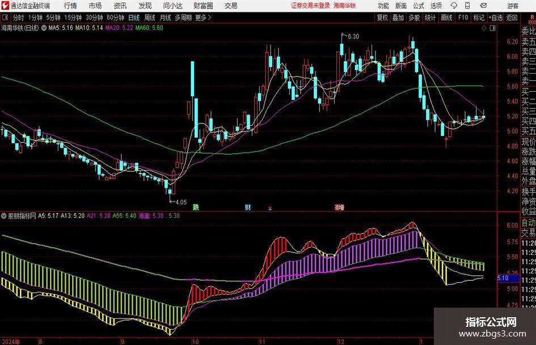Click the 证券交易未登录 login link
The image size is (536, 345).
[310, 6]
